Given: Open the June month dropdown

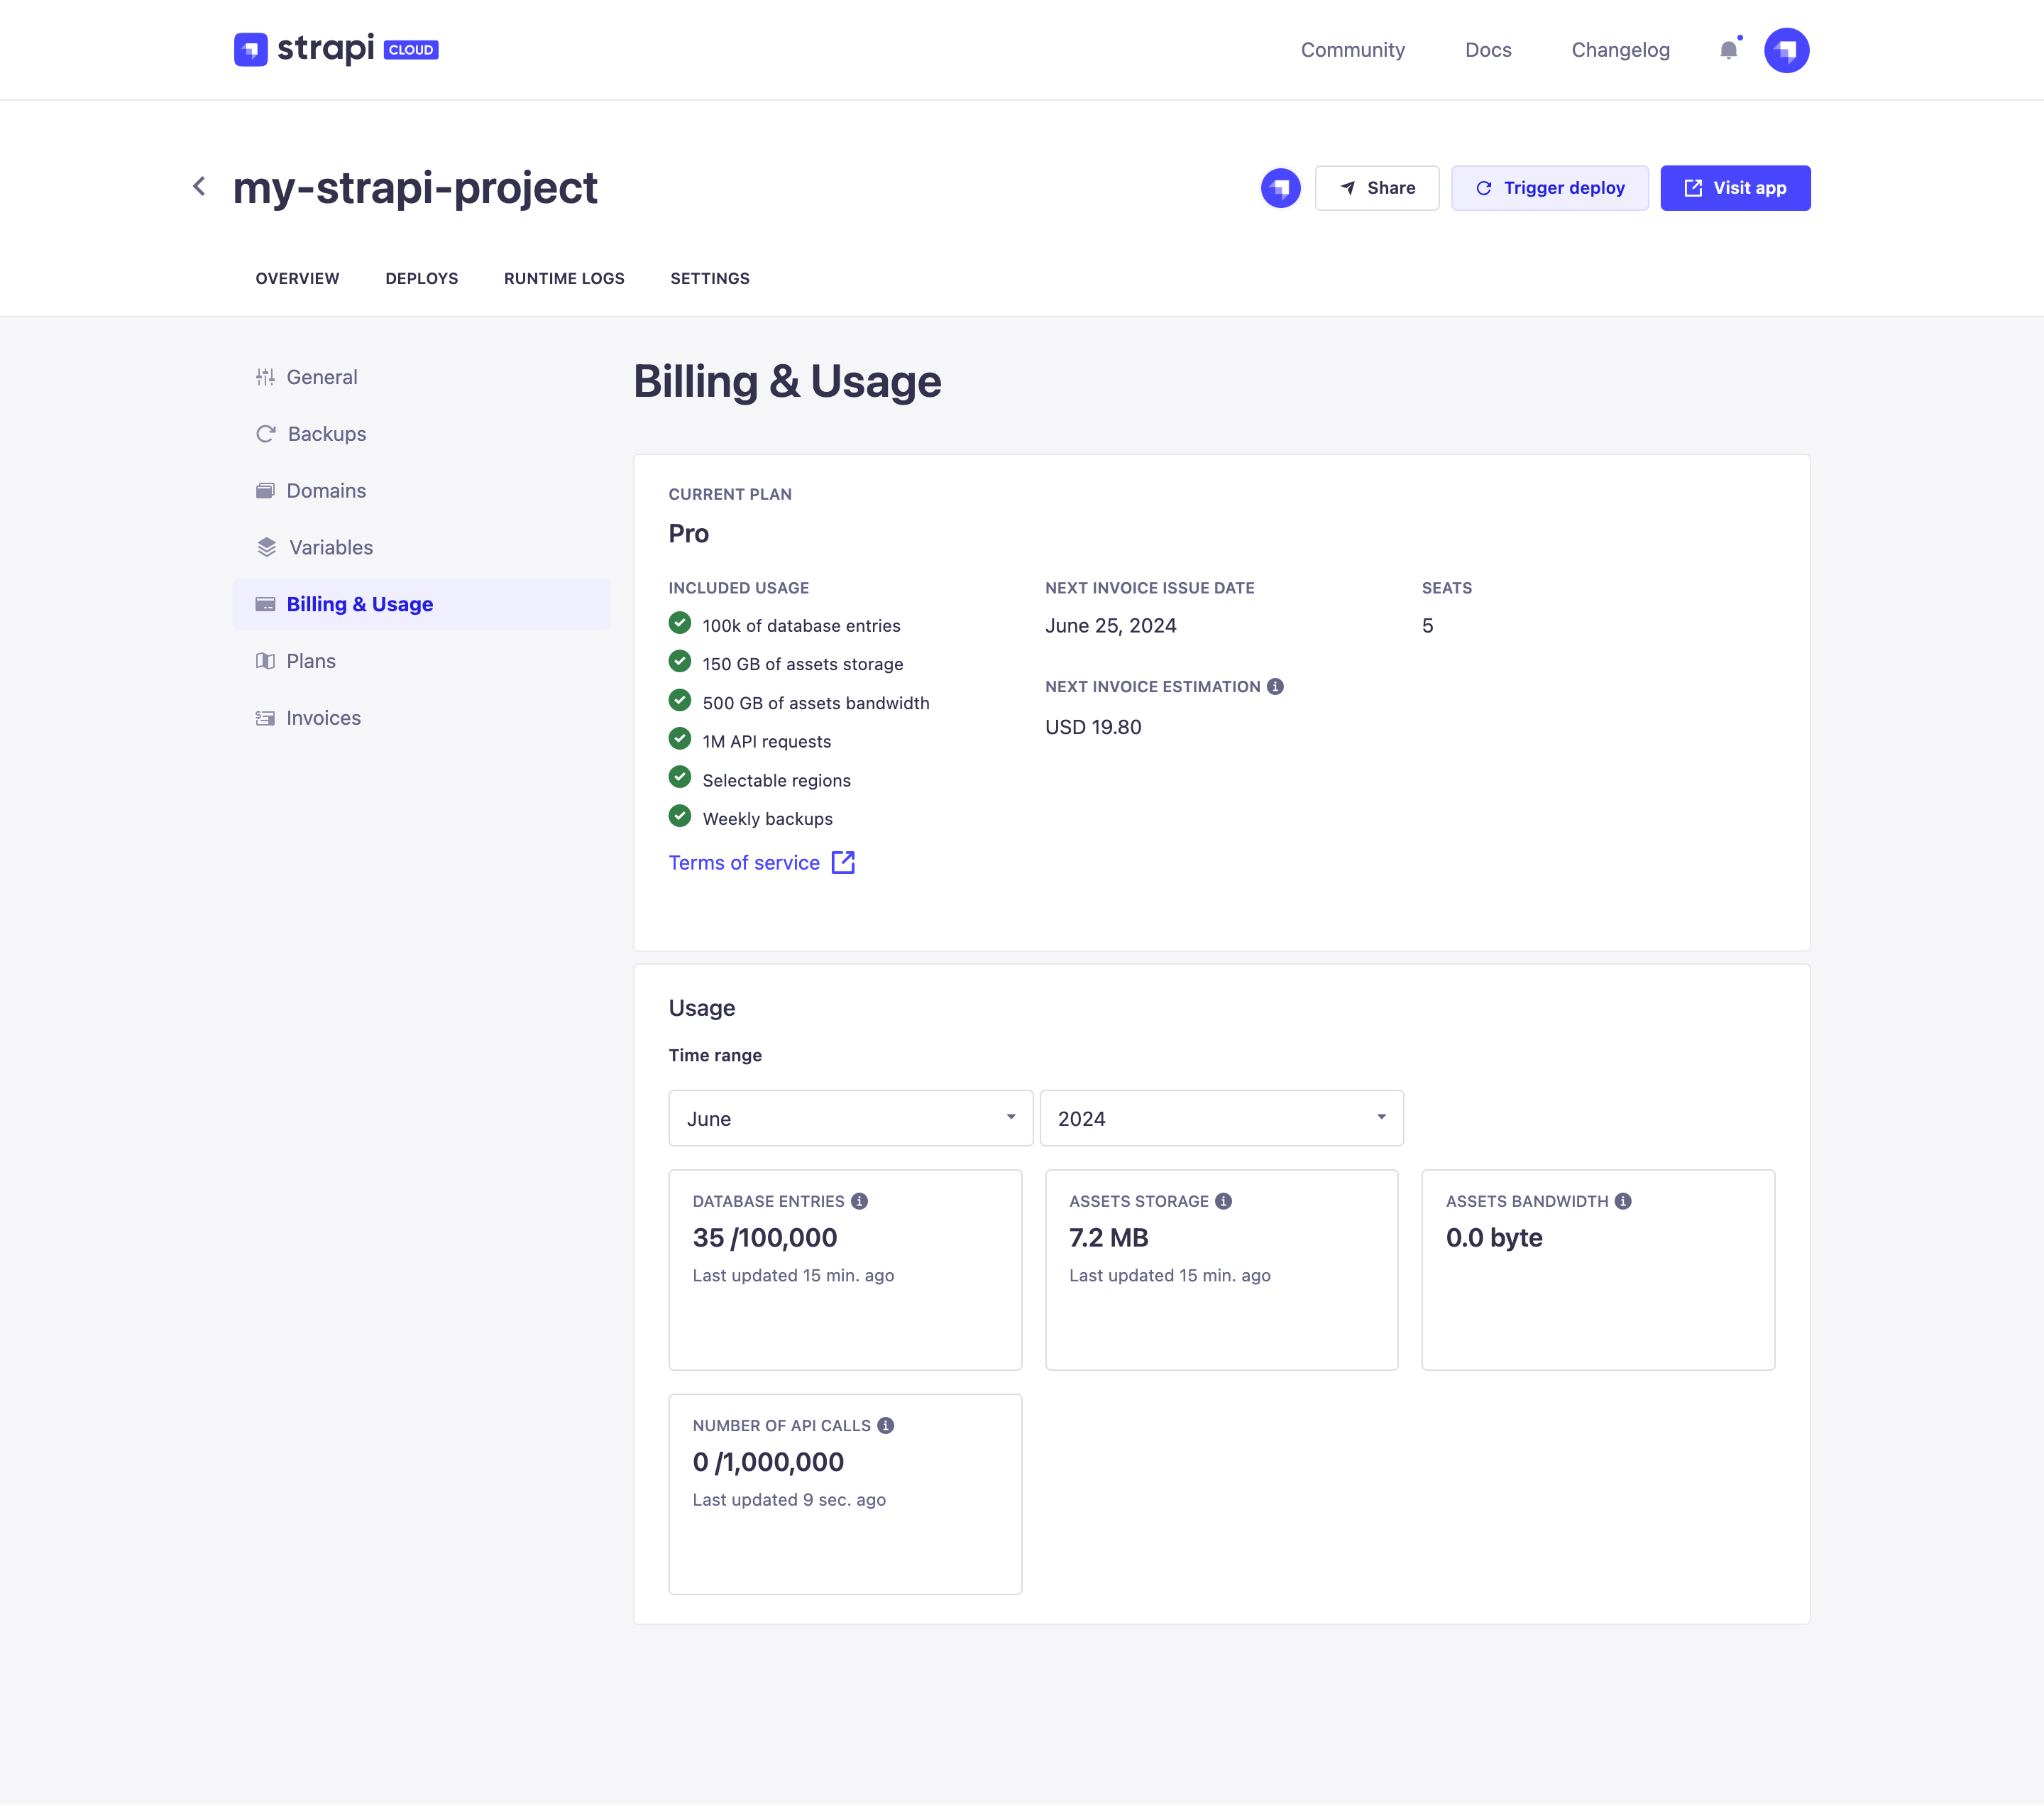Looking at the screenshot, I should (x=850, y=1118).
